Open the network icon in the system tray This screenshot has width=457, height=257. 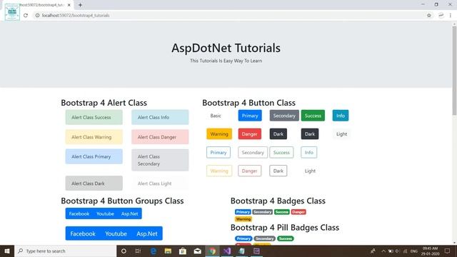(405, 251)
